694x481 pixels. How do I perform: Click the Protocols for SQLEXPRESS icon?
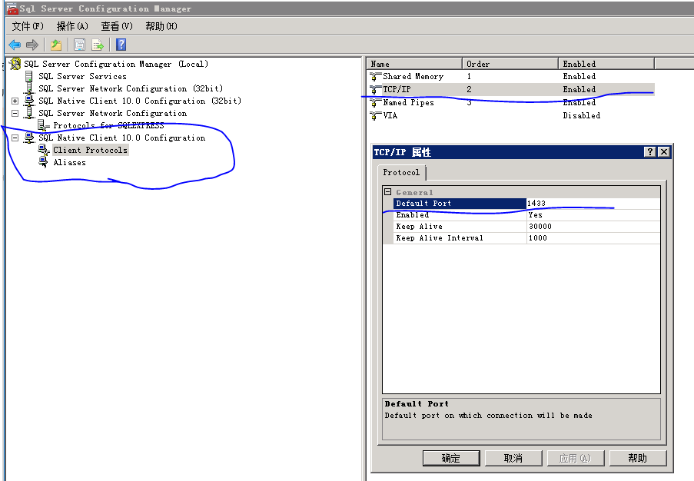point(43,126)
